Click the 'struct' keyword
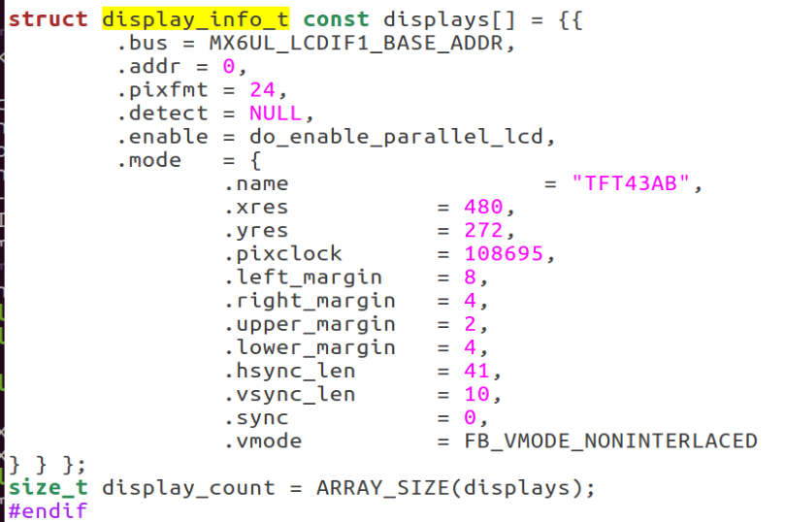The height and width of the screenshot is (522, 785). click(x=49, y=19)
